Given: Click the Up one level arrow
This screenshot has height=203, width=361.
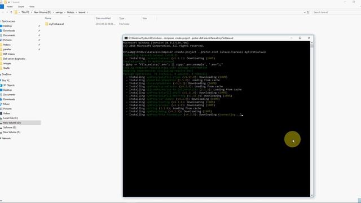Looking at the screenshot, I should (11, 12).
